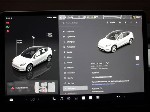The height and width of the screenshot is (112, 150).
Task: Open the Phone app
Action: [x=54, y=99]
